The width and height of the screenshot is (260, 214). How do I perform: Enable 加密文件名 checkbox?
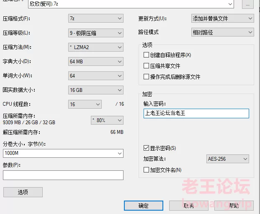146,170
